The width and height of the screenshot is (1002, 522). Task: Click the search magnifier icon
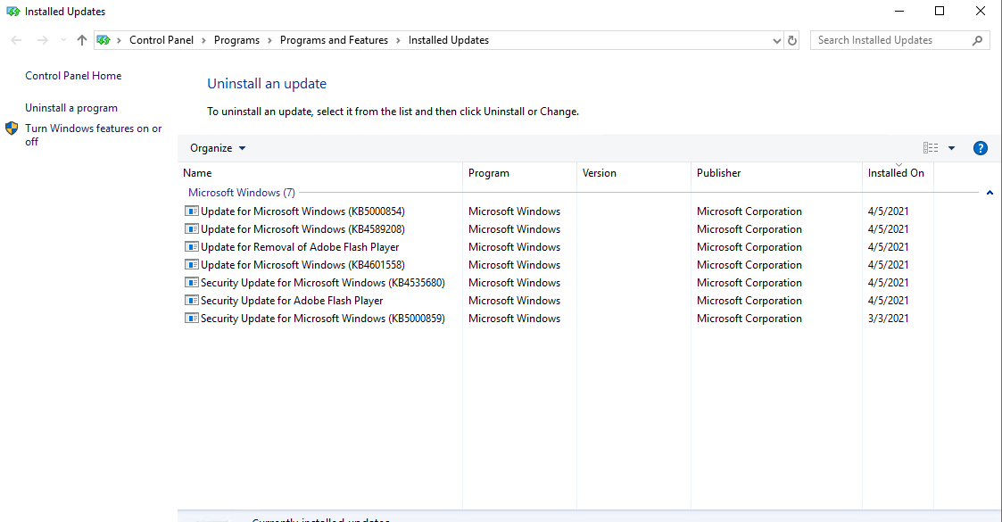(977, 40)
